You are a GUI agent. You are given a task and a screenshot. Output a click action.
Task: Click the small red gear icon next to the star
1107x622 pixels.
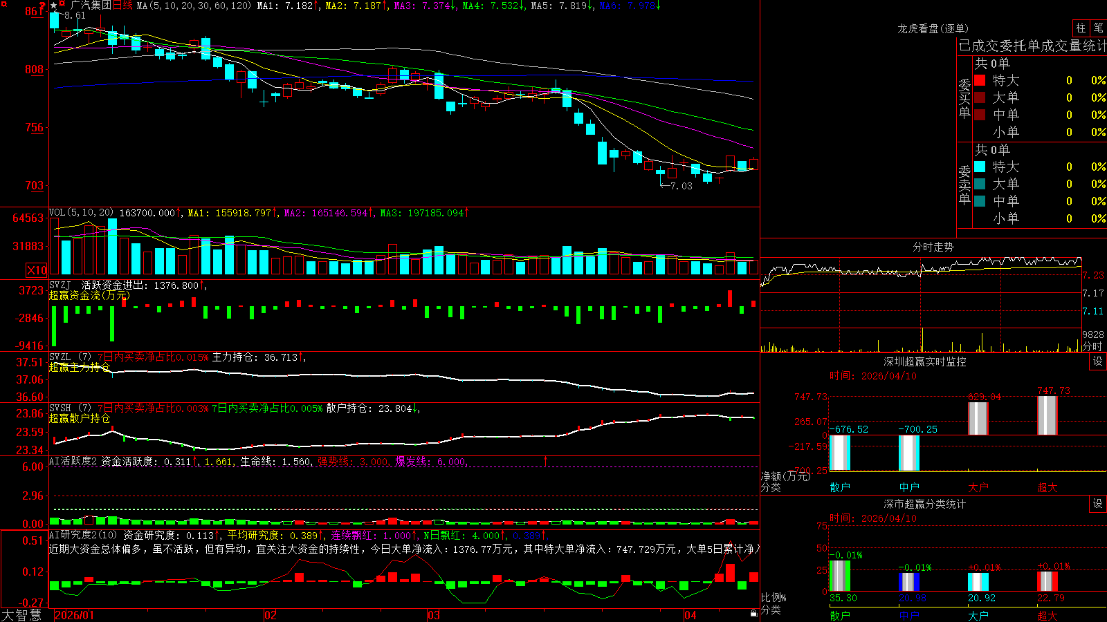[x=62, y=5]
